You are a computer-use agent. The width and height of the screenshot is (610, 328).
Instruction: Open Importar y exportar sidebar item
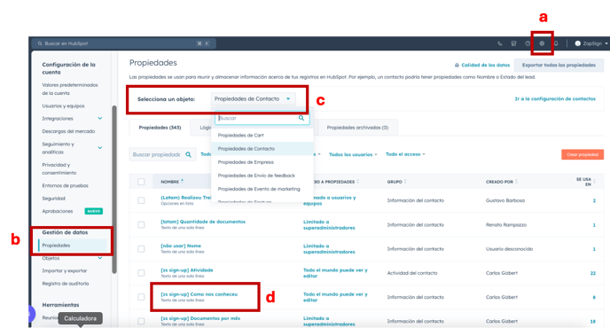pyautogui.click(x=65, y=270)
